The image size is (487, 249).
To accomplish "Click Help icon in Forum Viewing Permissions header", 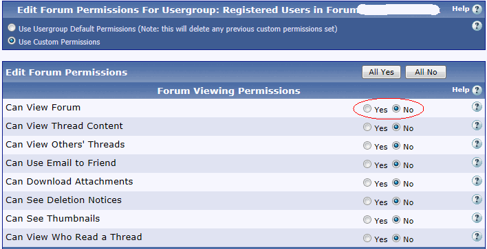I will pos(477,91).
